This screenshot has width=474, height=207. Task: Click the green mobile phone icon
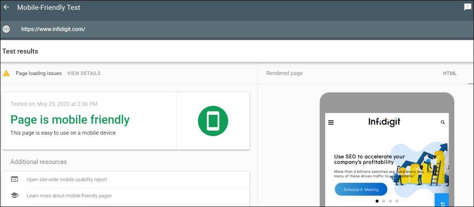click(x=213, y=121)
